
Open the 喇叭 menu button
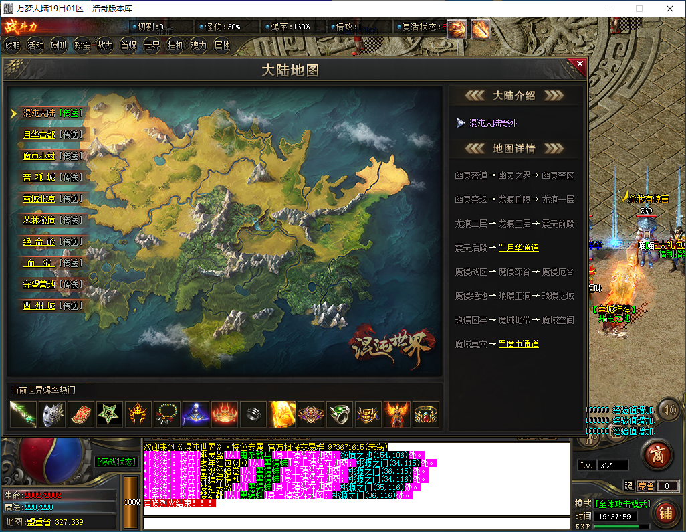pos(59,45)
